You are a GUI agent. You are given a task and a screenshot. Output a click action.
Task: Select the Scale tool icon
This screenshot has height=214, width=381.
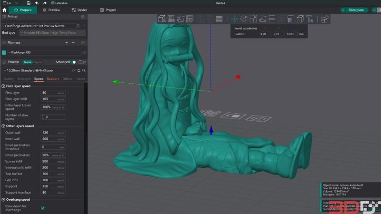(x=253, y=19)
